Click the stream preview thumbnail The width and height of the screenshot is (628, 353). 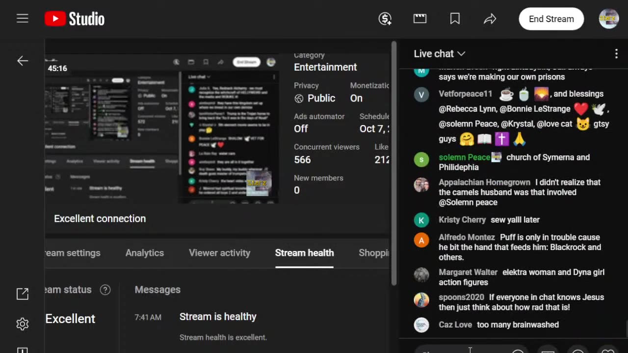pyautogui.click(x=162, y=129)
